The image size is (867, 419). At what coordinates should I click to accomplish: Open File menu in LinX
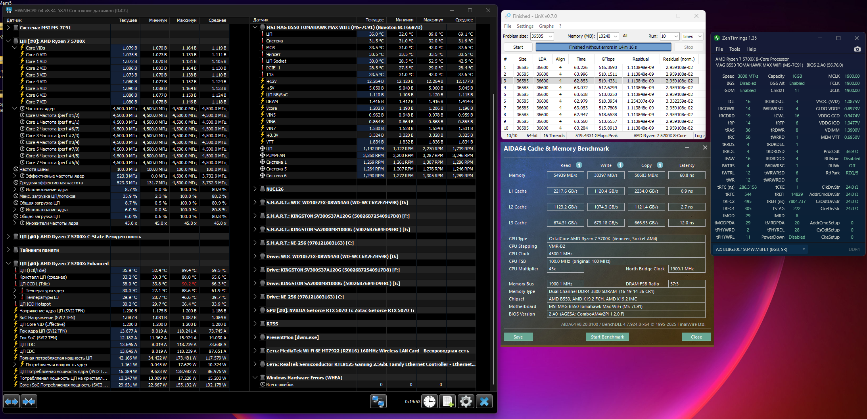coord(508,26)
